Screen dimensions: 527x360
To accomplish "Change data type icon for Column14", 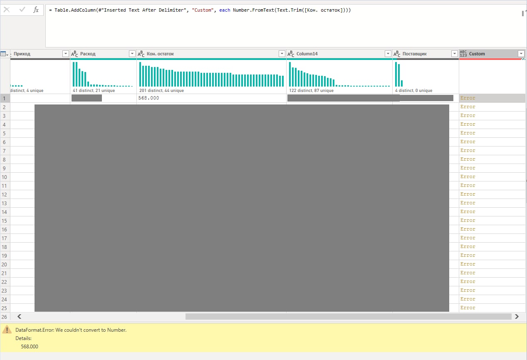I will [291, 54].
